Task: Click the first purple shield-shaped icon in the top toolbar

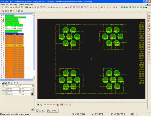Action: [x=71, y=7]
